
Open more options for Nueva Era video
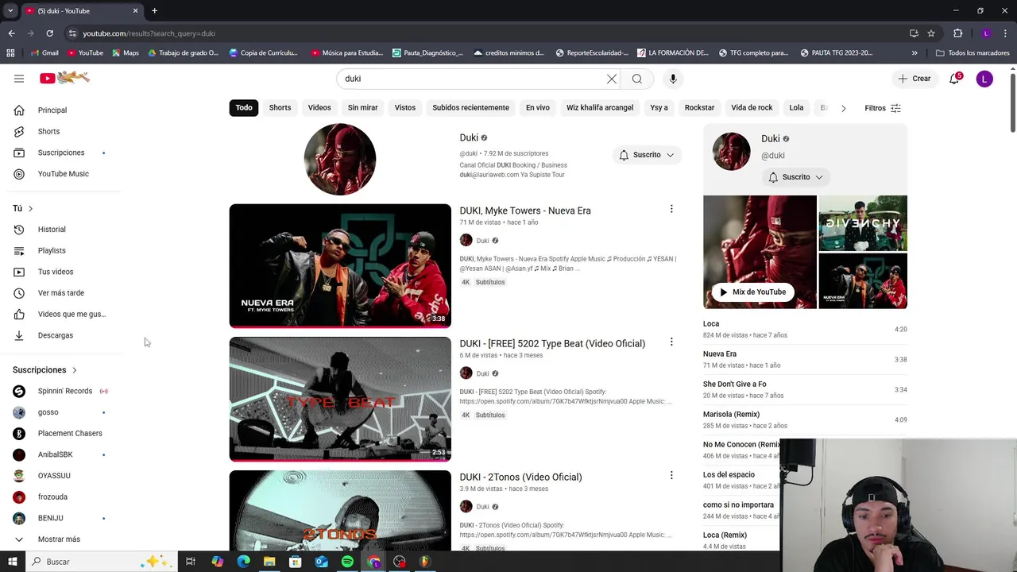tap(671, 209)
